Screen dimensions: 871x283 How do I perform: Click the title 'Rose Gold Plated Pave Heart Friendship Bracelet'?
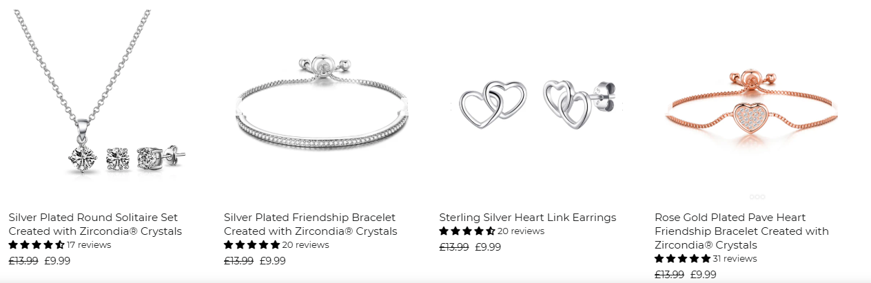coord(741,231)
